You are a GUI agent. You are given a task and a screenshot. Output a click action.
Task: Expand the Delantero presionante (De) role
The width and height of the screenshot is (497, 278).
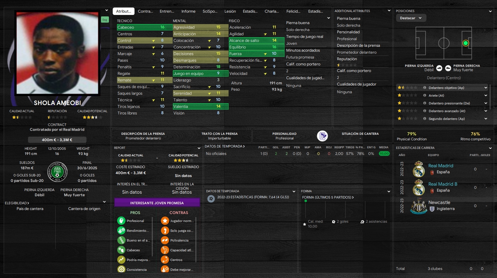coord(486,103)
